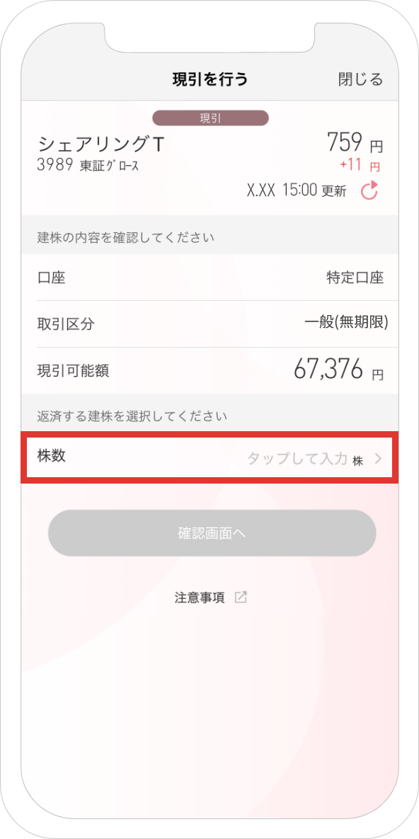Open the 注意事項 link
The height and width of the screenshot is (839, 419).
coord(200,598)
